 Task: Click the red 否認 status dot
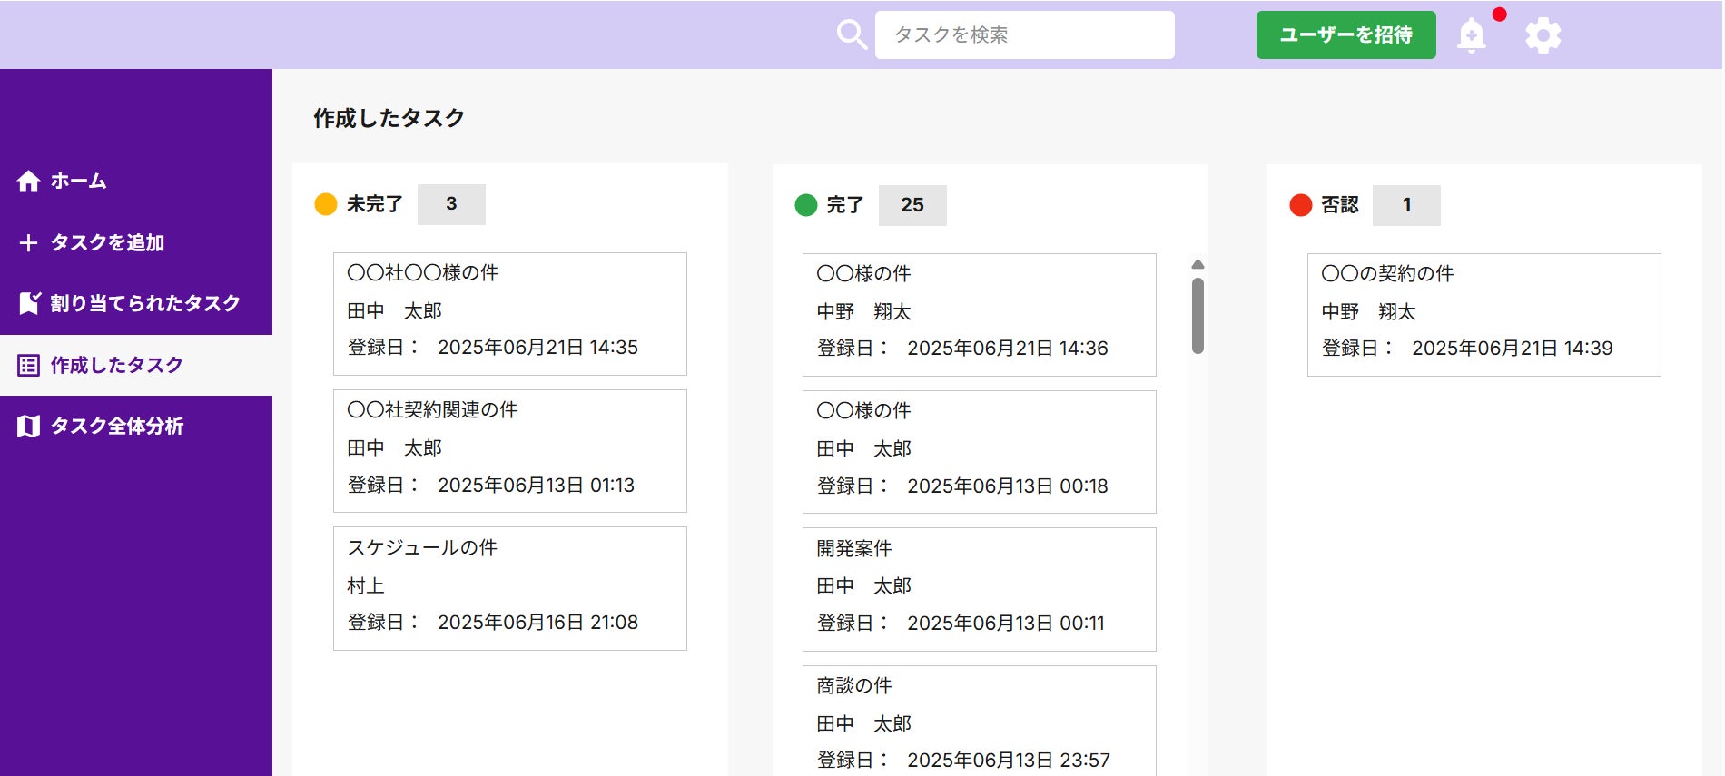[x=1300, y=205]
